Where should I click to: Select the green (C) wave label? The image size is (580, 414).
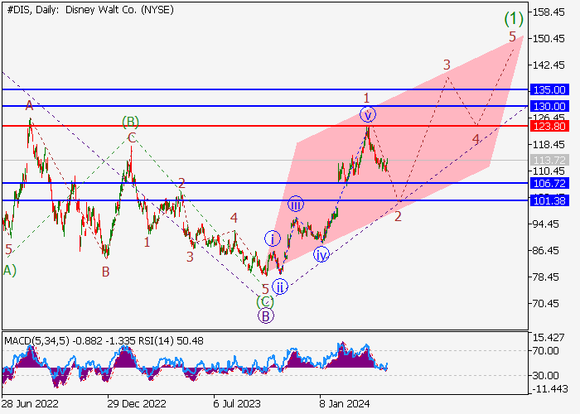pos(265,302)
